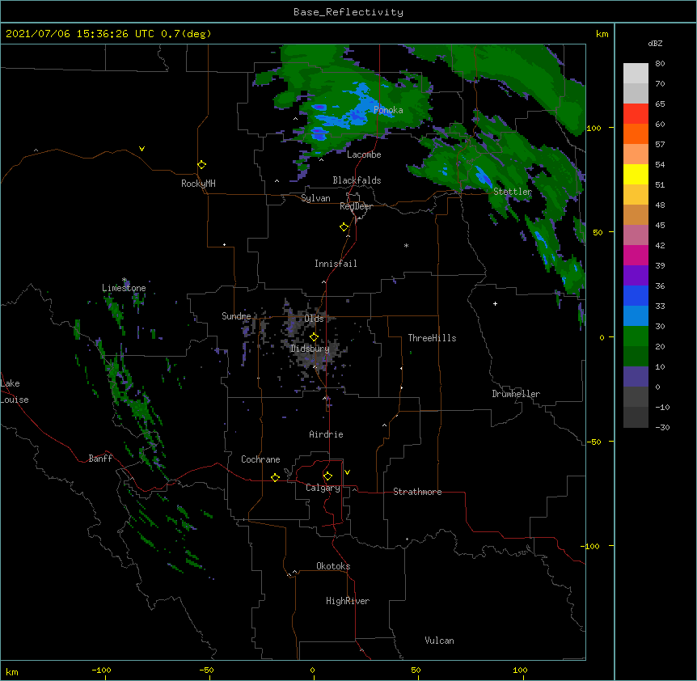This screenshot has height=681, width=697.
Task: Click the yellow diamond marker above Calgary label
Action: 327,476
